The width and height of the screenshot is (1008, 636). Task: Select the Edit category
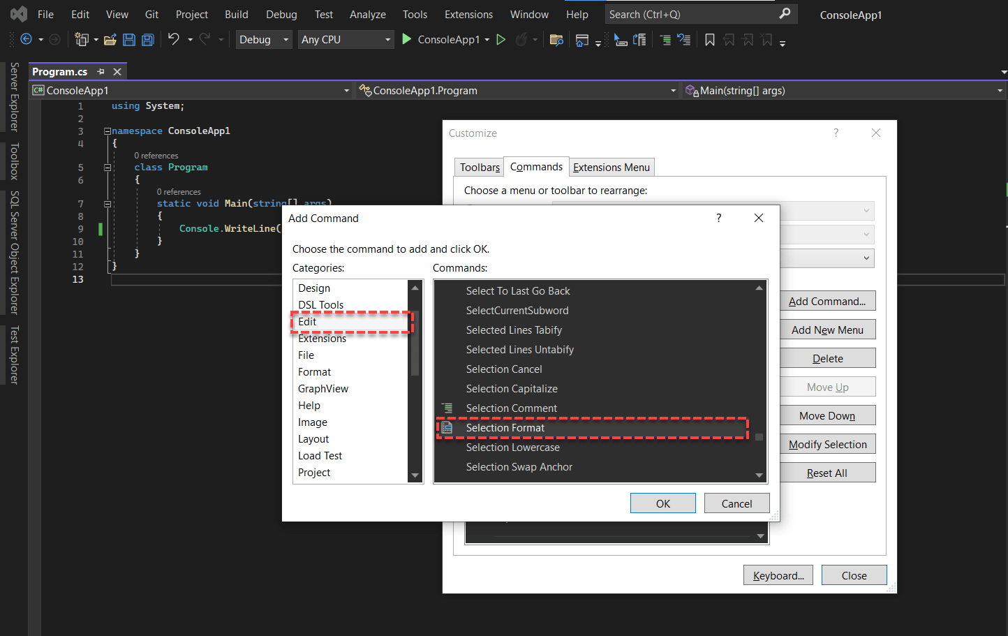[351, 322]
